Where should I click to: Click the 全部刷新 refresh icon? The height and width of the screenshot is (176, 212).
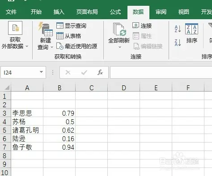tap(120, 29)
